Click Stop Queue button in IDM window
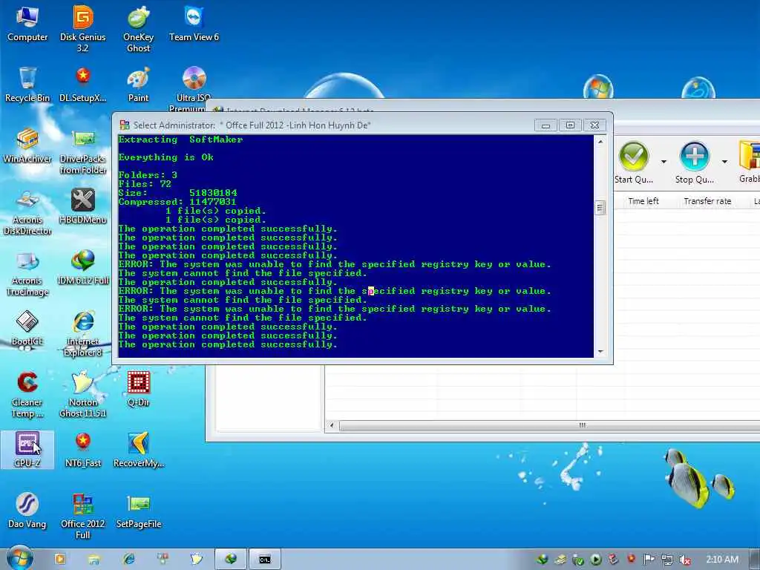This screenshot has width=760, height=570. point(694,163)
